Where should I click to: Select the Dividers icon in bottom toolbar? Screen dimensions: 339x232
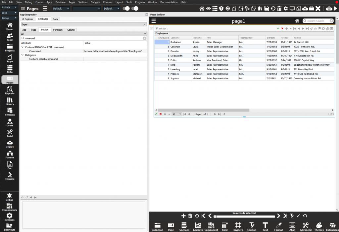coord(238,226)
